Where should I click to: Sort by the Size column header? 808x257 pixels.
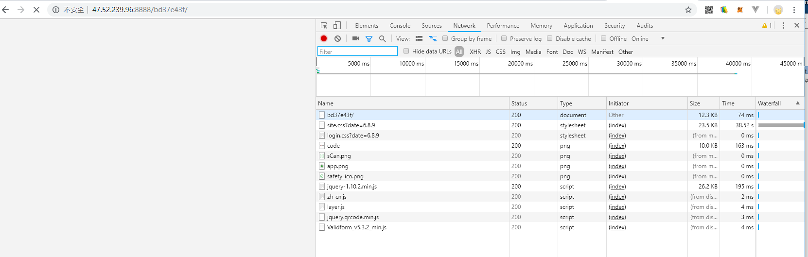[x=703, y=103]
